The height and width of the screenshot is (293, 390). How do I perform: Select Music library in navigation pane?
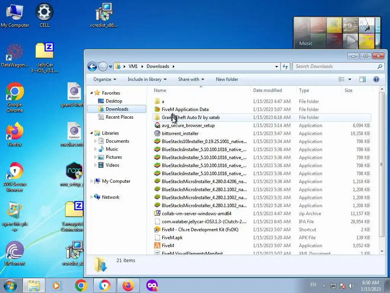tap(112, 149)
